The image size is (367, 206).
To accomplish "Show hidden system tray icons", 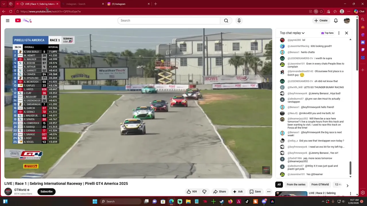I will coord(323,201).
